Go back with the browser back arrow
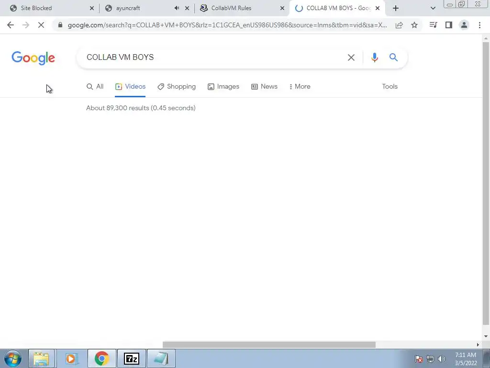This screenshot has height=368, width=490. (11, 25)
